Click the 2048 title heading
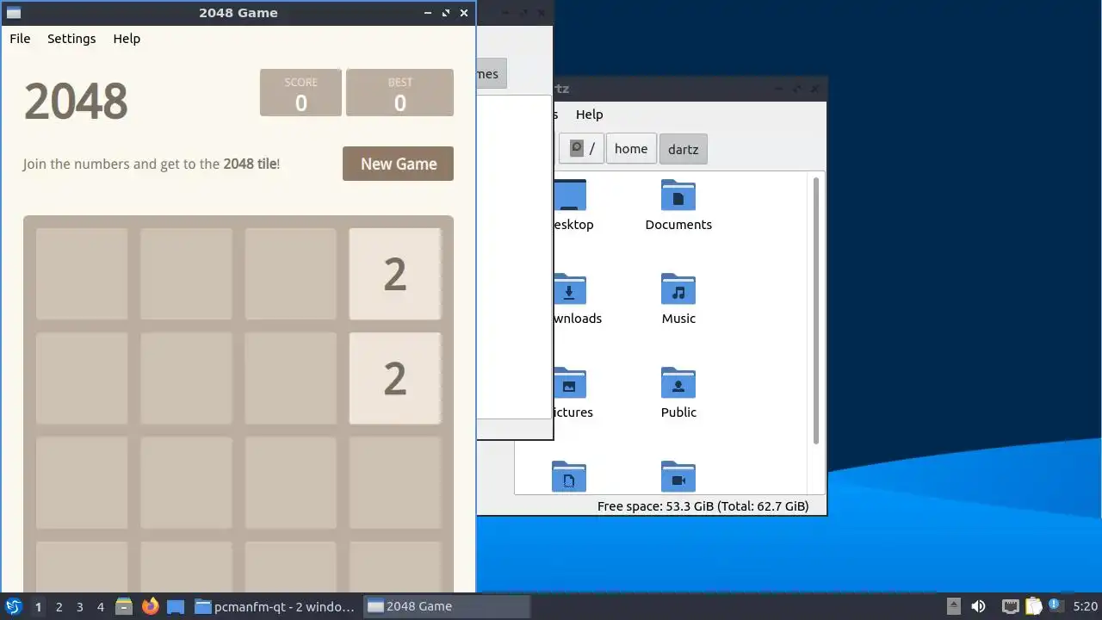This screenshot has width=1102, height=620. (x=76, y=102)
